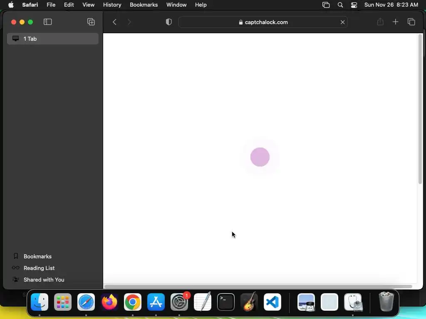Go back to previous page
This screenshot has height=319, width=426.
click(x=114, y=22)
